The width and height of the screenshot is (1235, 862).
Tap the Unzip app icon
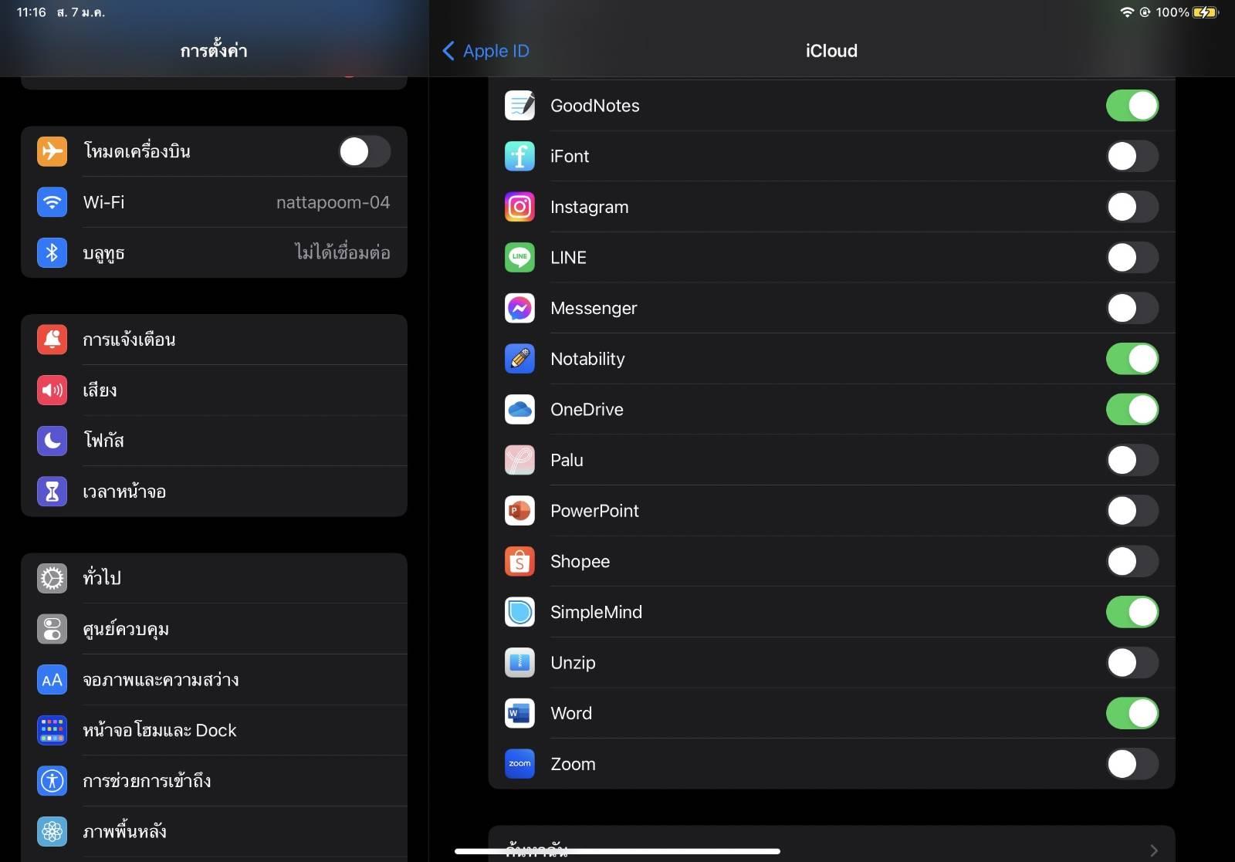point(519,663)
